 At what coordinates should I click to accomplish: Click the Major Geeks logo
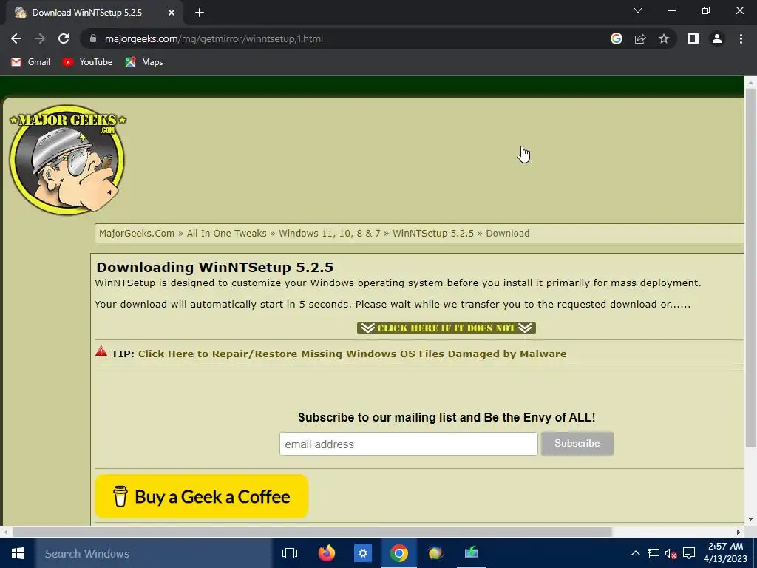[67, 160]
